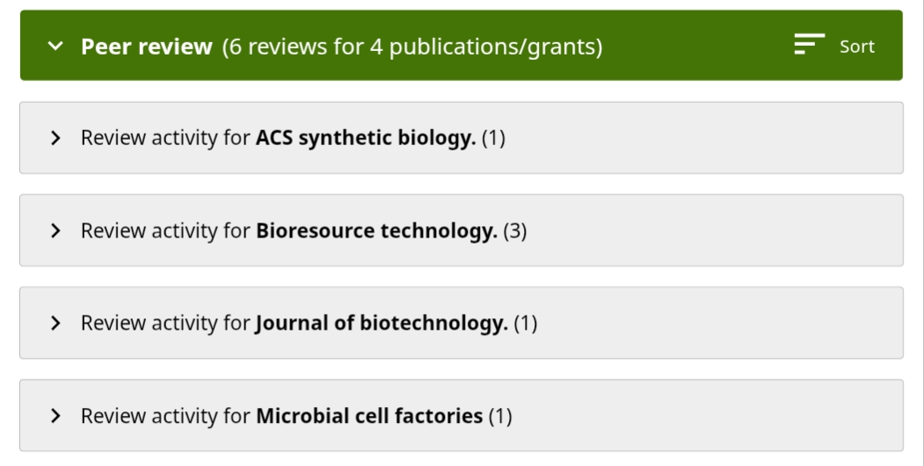Expand Bioresource technology chevron arrow
Image resolution: width=924 pixels, height=466 pixels.
point(57,231)
